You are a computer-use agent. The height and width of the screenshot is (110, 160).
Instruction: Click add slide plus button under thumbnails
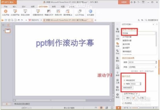(x=7, y=104)
